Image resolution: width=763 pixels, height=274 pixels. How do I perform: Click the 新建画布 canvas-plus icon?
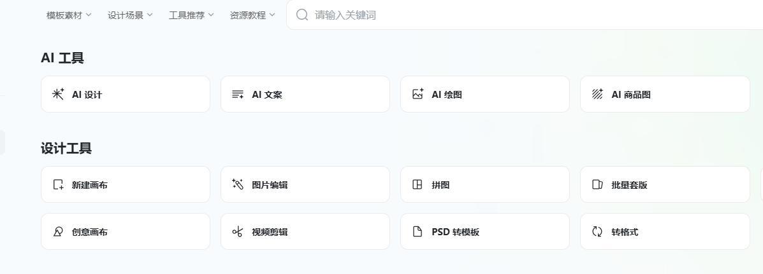59,185
